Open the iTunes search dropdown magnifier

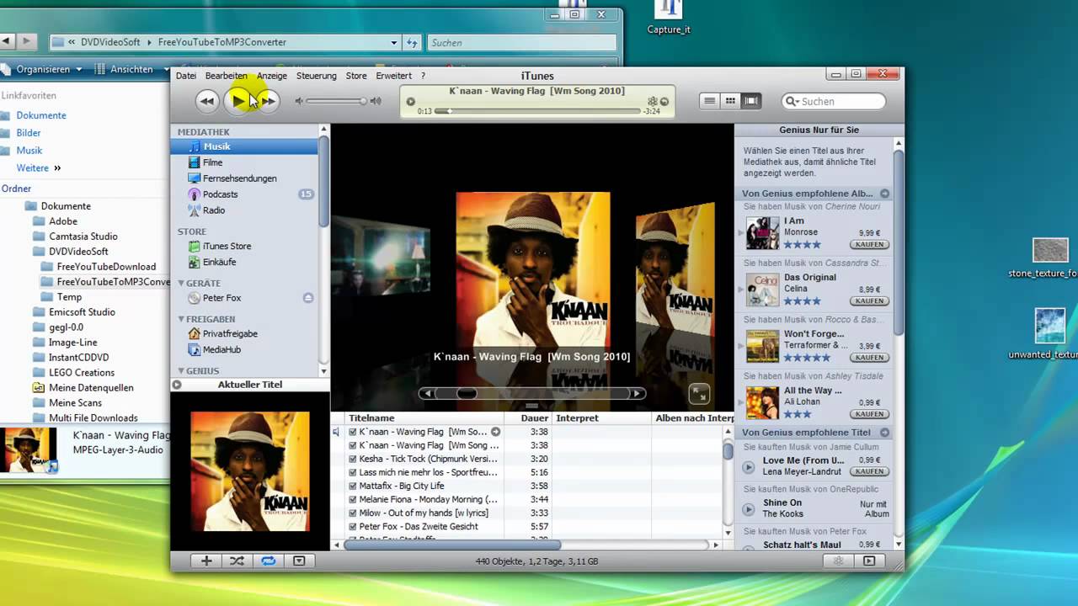point(792,101)
